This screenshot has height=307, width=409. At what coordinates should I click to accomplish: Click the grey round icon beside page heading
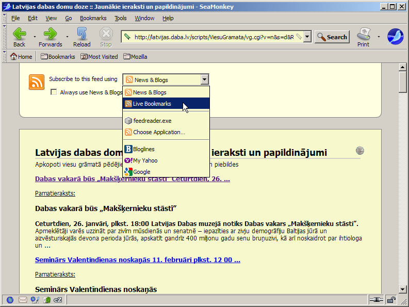click(360, 150)
